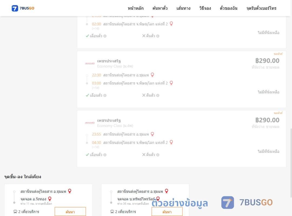
Task: Click info icon next to เลื่อนตั๋ว in 23:55 trip
Action: [105, 155]
